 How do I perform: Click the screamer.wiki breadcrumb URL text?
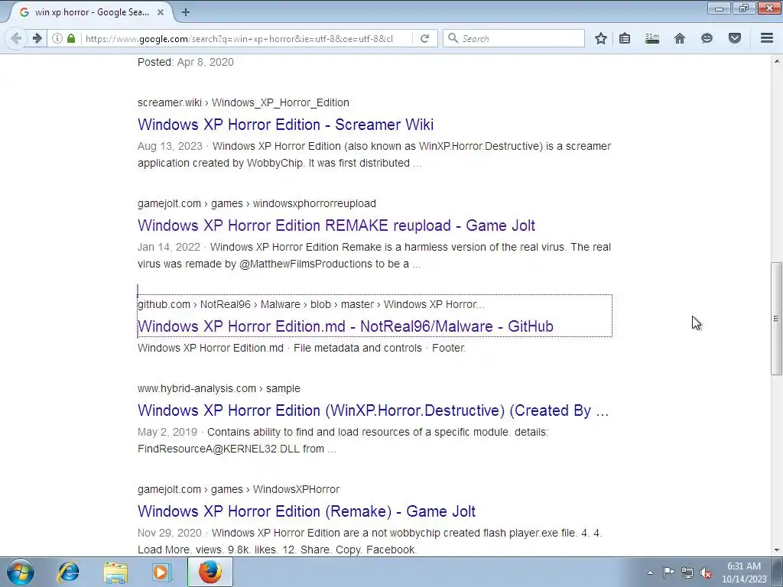tap(243, 102)
